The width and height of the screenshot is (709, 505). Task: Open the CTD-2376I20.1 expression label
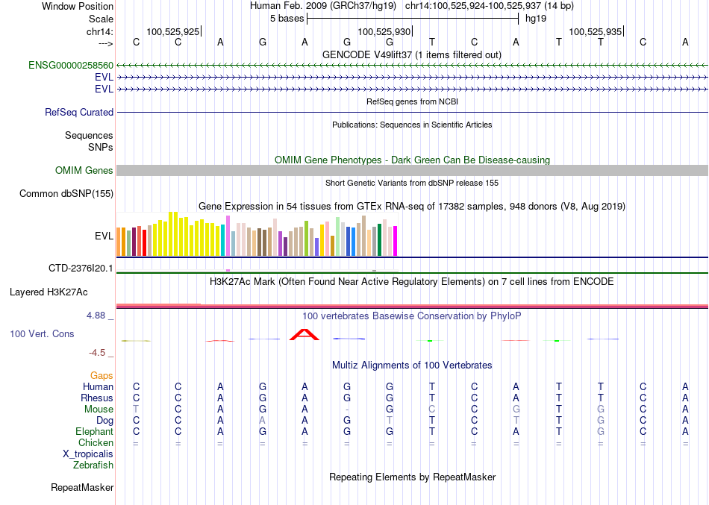pos(81,268)
